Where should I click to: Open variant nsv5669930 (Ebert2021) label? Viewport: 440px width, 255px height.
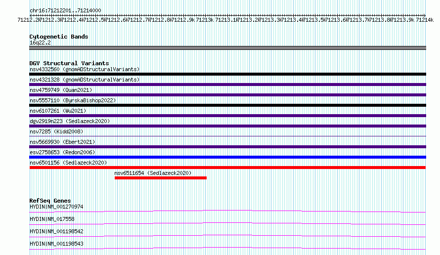(62, 142)
